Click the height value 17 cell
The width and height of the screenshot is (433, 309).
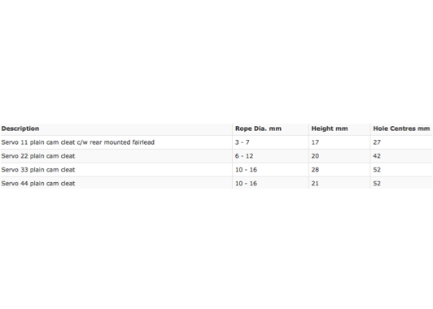click(x=315, y=142)
